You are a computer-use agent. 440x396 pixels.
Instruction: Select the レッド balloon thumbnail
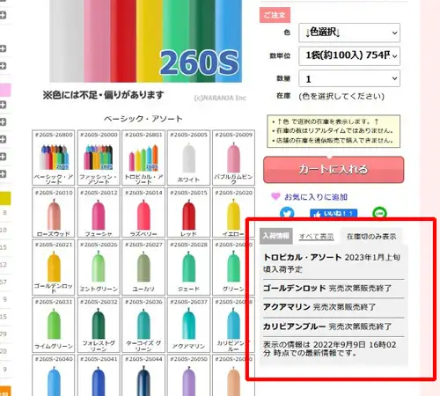[188, 212]
